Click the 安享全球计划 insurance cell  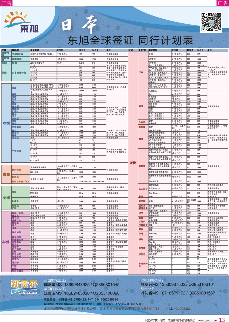click(21, 73)
